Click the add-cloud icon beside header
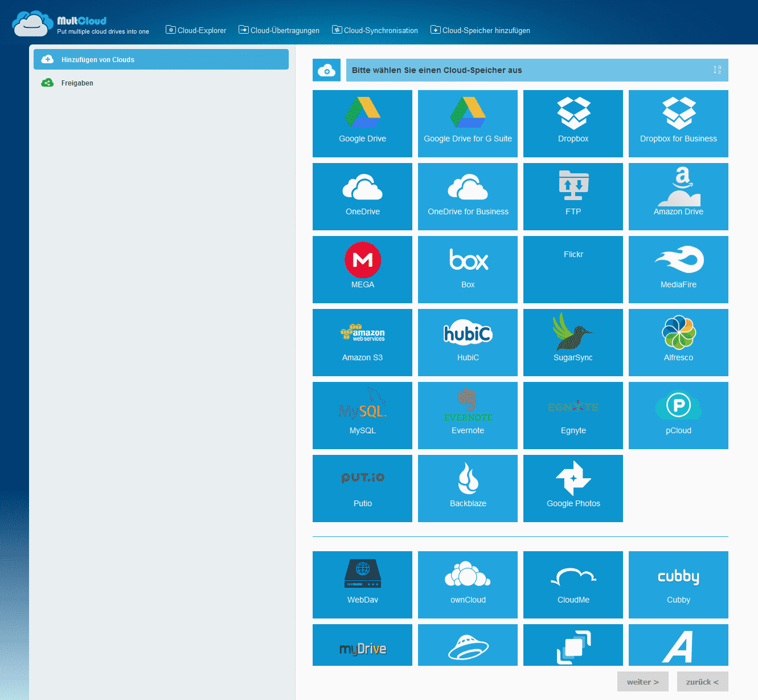 tap(326, 70)
